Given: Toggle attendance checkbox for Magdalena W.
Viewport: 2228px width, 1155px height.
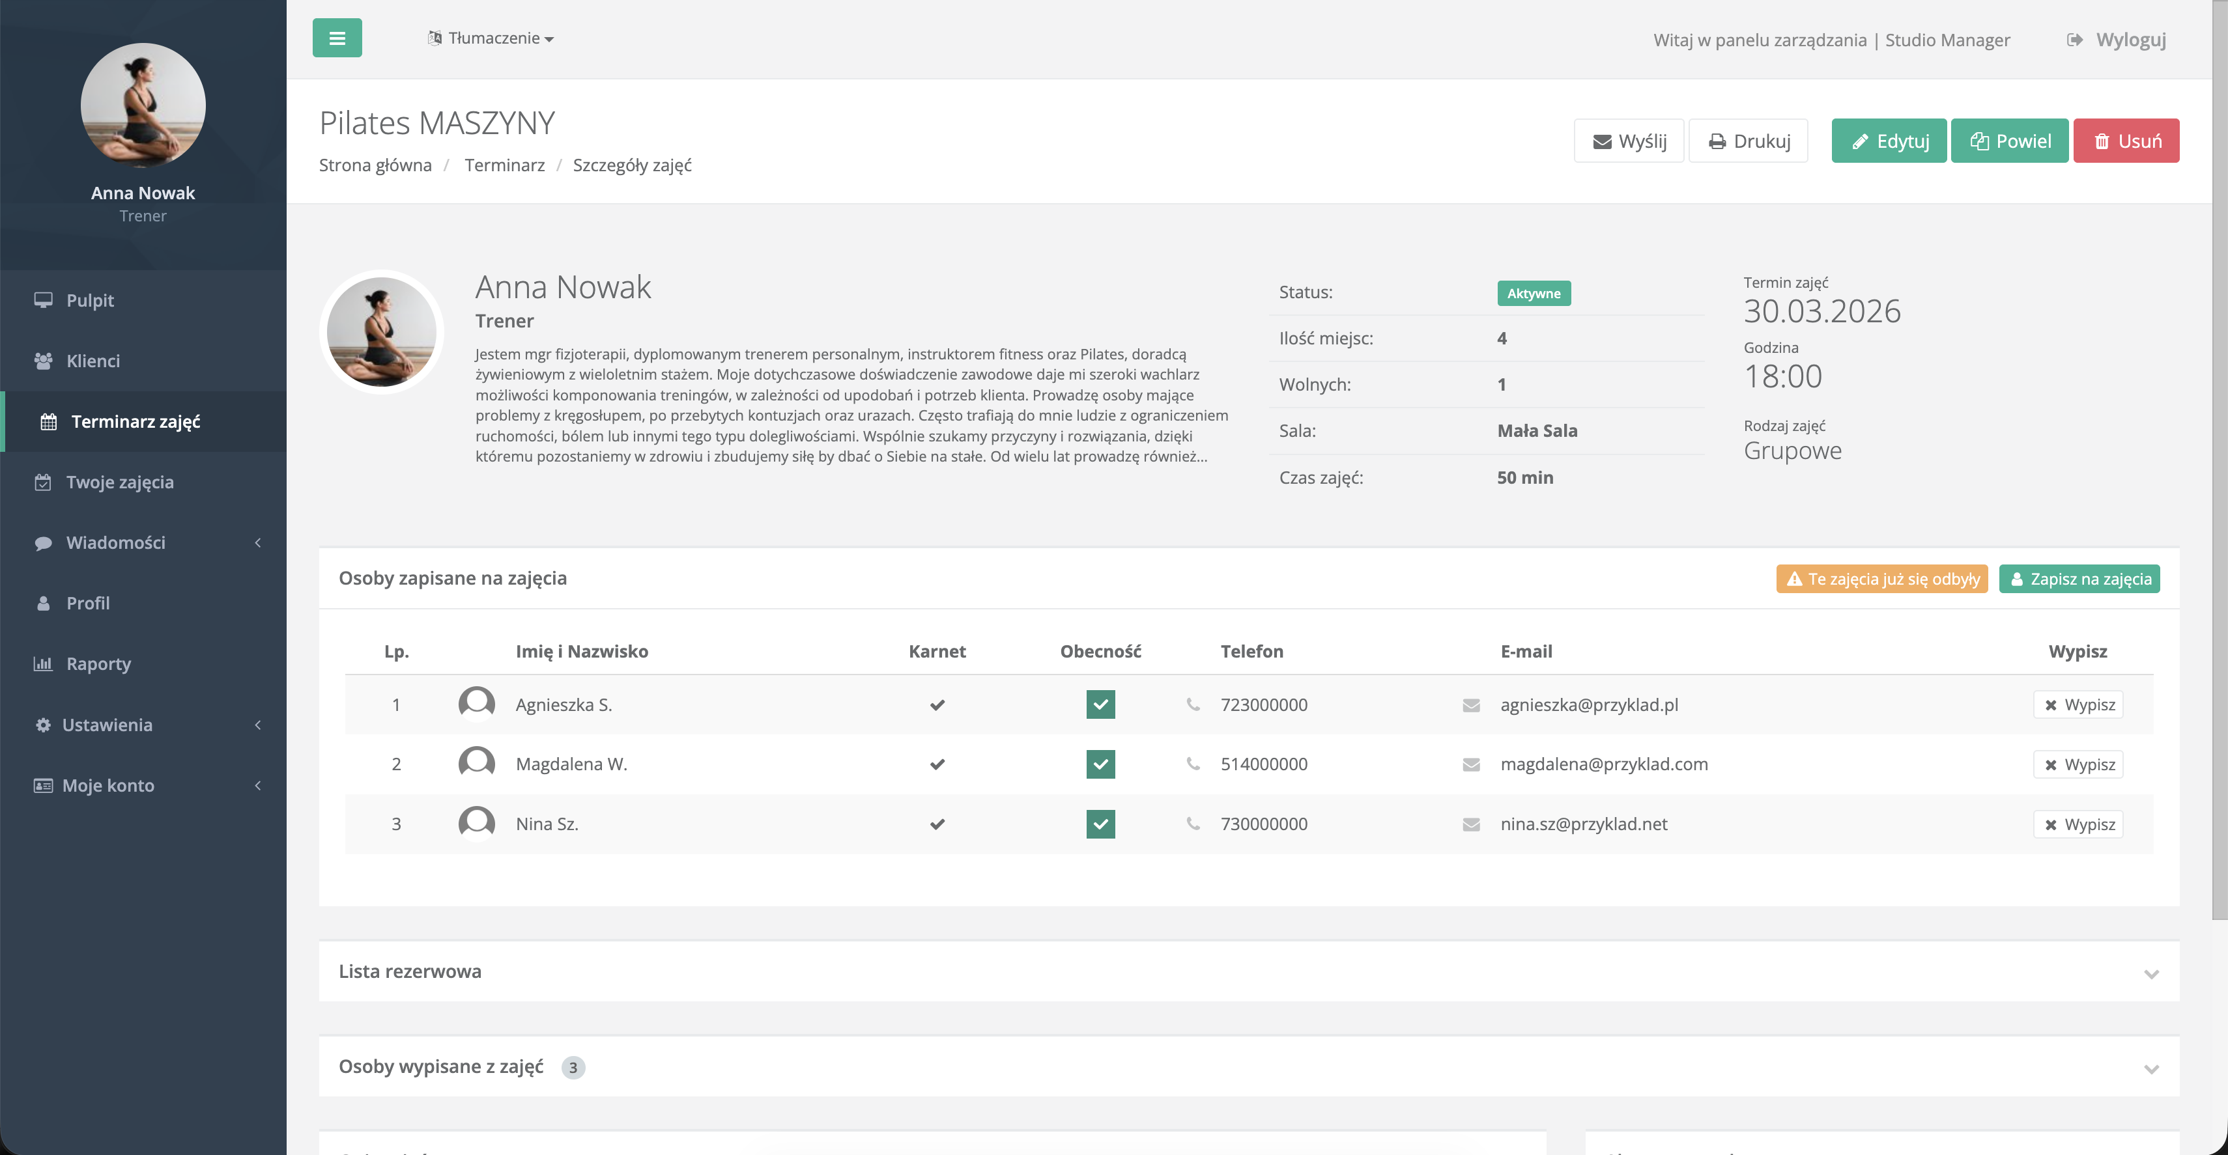Looking at the screenshot, I should click(1100, 764).
